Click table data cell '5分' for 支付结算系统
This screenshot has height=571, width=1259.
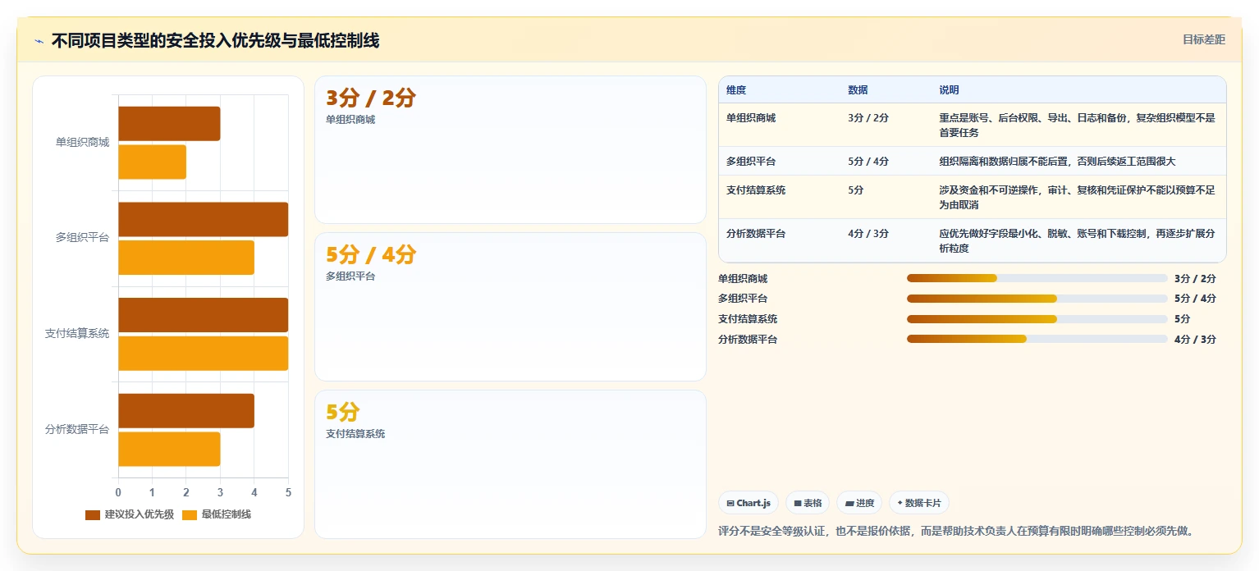[x=856, y=190]
